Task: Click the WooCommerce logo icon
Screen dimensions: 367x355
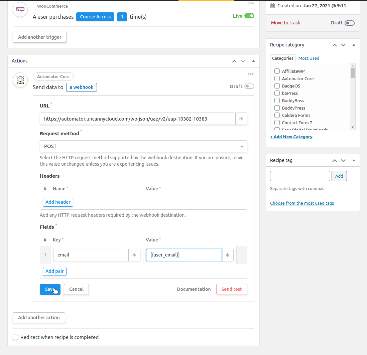Action: tap(20, 9)
